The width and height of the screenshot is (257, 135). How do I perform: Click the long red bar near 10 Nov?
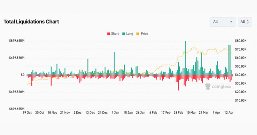(51, 80)
